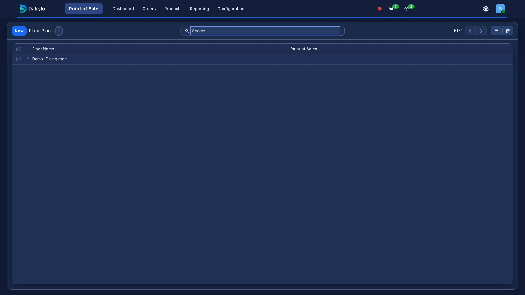Image resolution: width=525 pixels, height=295 pixels.
Task: Open Floor Plans actions kebab menu
Action: 59,31
